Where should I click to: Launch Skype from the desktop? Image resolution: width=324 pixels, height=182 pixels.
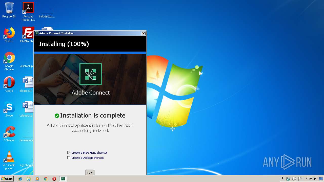(x=9, y=109)
